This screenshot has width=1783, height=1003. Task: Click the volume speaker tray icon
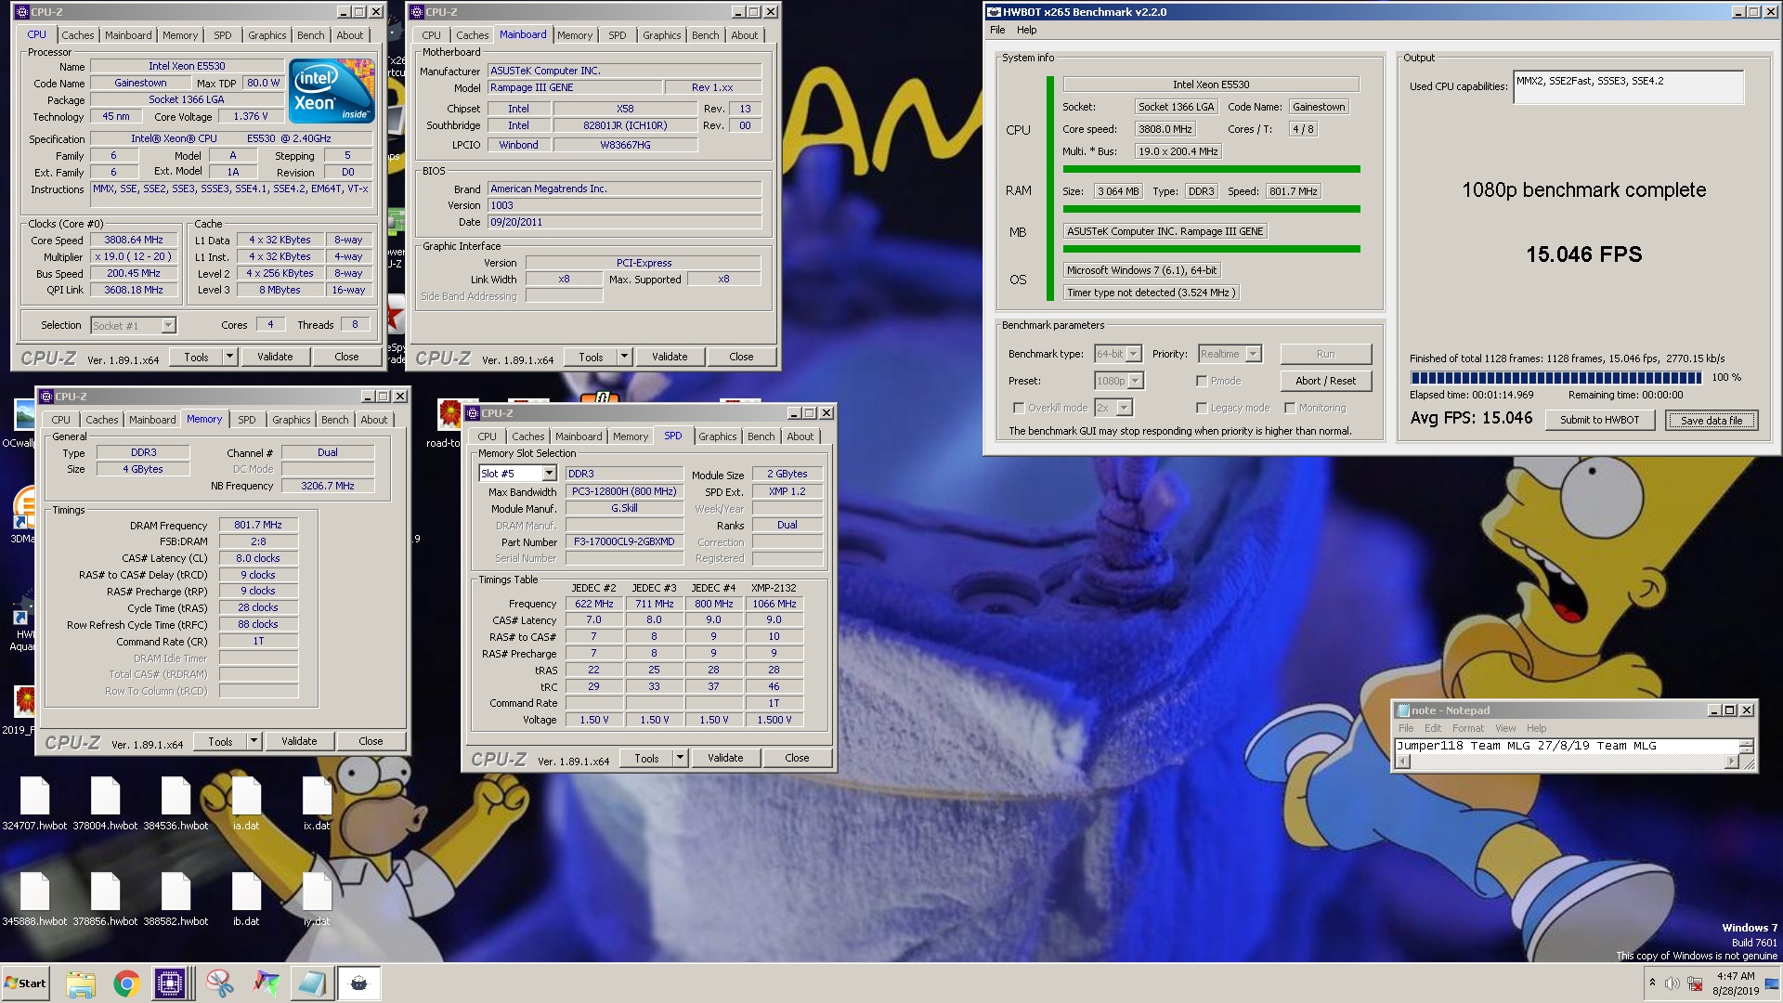coord(1672,984)
